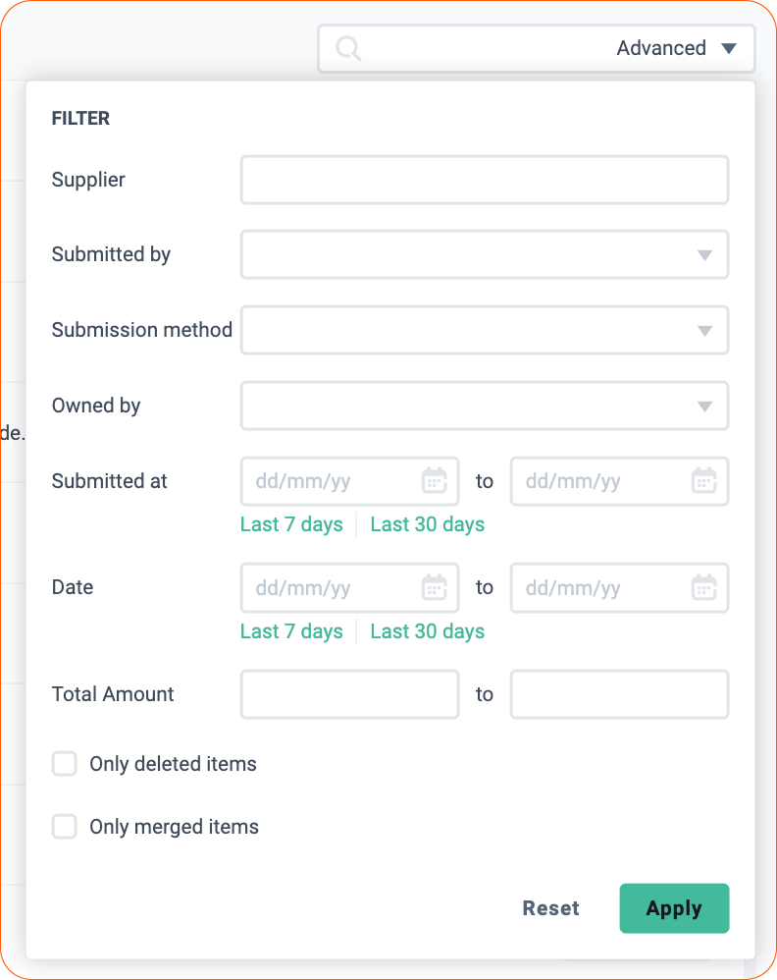Viewport: 777px width, 980px height.
Task: Open Date end calendar icon
Action: coord(704,587)
